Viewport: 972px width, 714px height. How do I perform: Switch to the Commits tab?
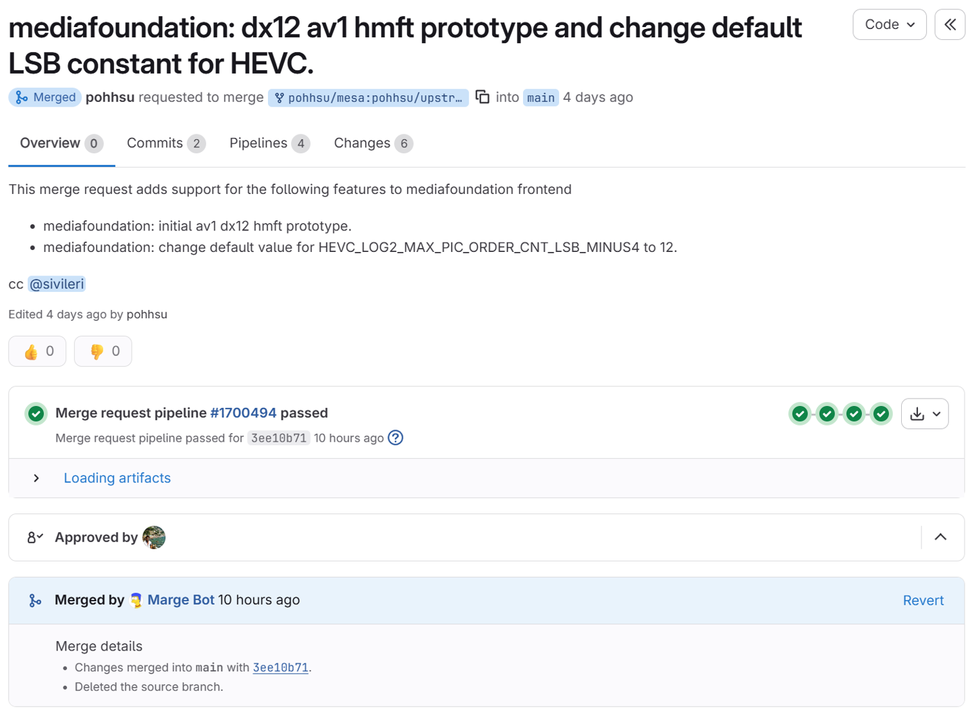[x=166, y=143]
